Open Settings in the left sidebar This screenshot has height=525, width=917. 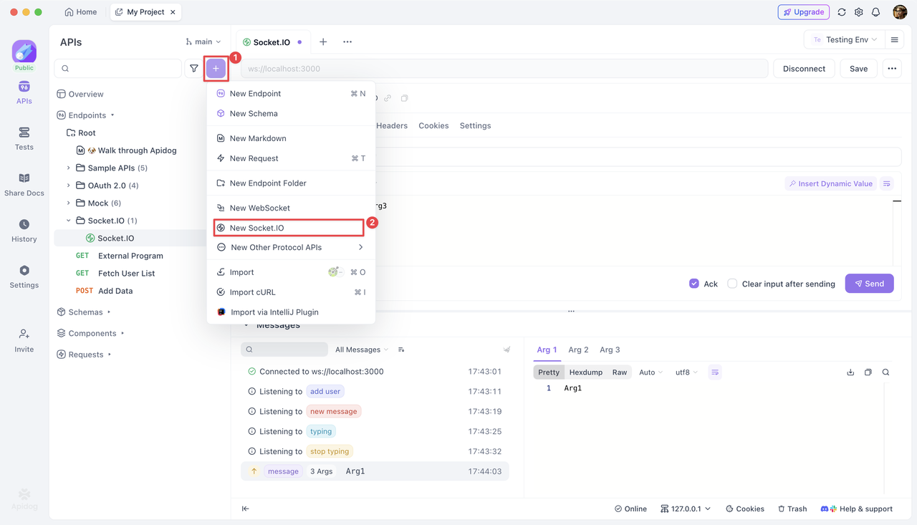tap(24, 276)
